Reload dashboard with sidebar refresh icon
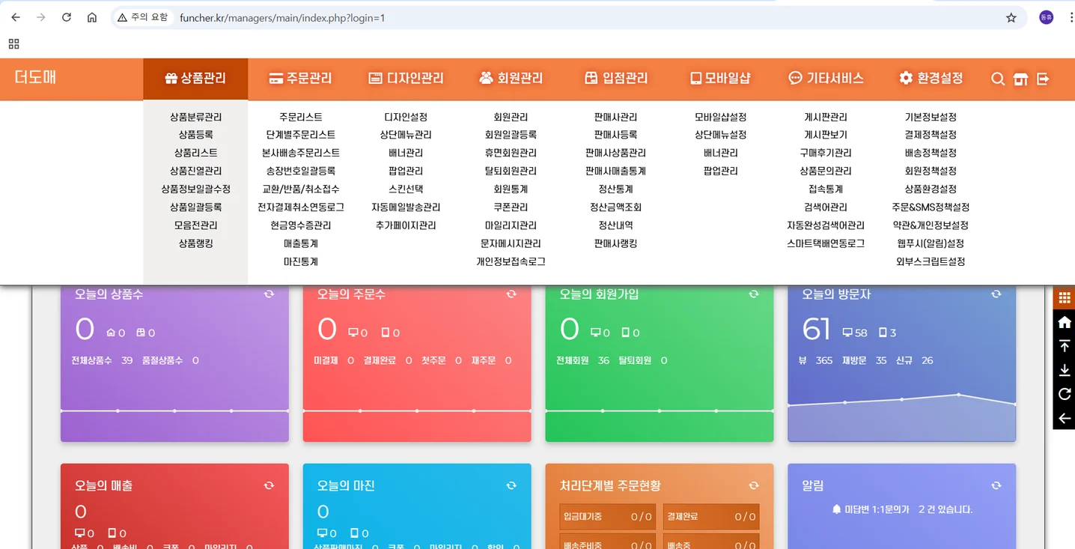 (x=1063, y=395)
